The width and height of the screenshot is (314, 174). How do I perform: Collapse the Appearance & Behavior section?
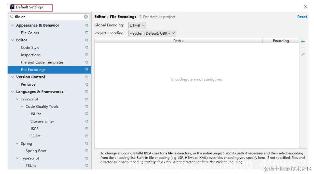tap(12, 25)
